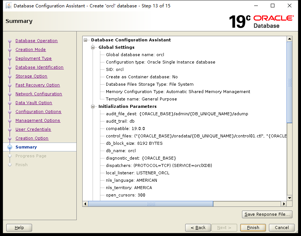The width and height of the screenshot is (301, 236).
Task: Open the Database Operation step
Action: pyautogui.click(x=37, y=41)
